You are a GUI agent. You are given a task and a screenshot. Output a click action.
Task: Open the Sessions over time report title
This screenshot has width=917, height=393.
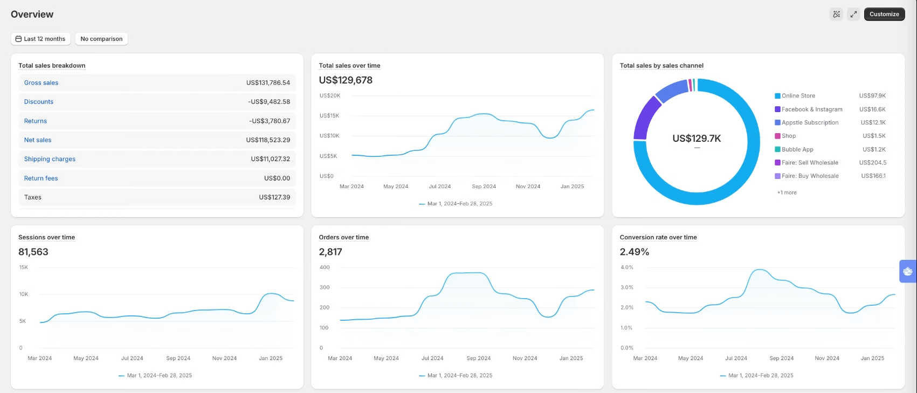[46, 237]
